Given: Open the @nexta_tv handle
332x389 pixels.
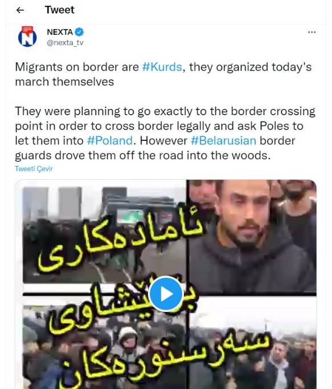Looking at the screenshot, I should click(x=65, y=43).
